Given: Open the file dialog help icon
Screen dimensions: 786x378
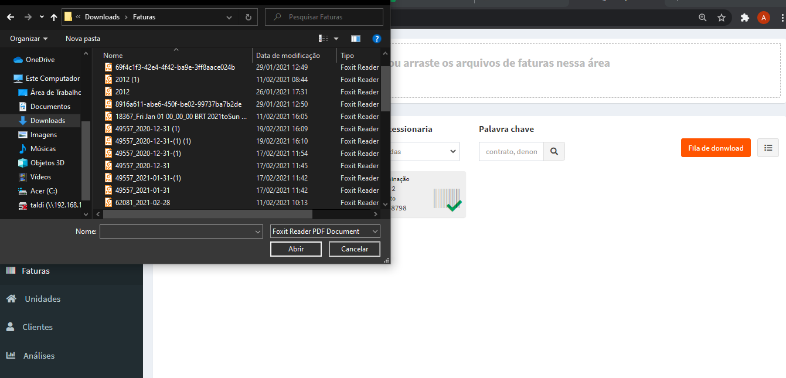Looking at the screenshot, I should click(x=377, y=39).
